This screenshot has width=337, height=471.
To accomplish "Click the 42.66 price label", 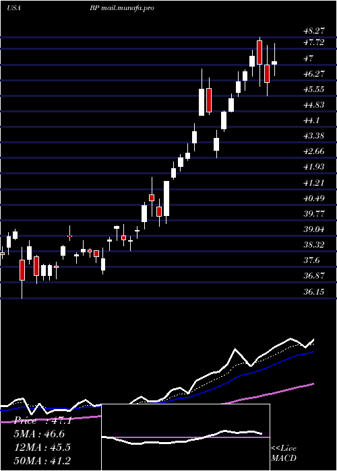I will (314, 151).
